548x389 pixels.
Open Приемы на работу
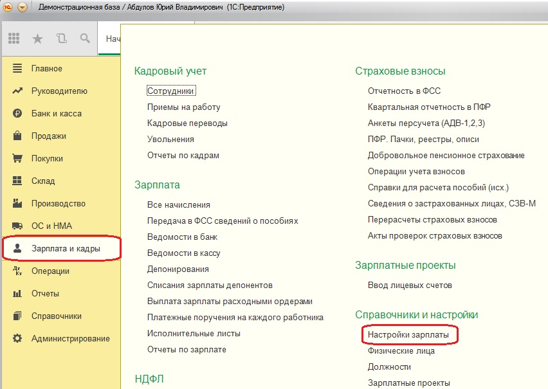[x=183, y=107]
